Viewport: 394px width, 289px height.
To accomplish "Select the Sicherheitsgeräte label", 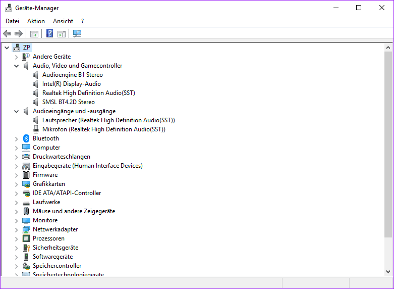I will click(55, 248).
